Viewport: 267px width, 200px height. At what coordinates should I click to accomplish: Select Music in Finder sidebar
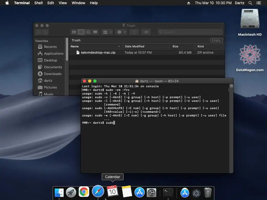click(x=49, y=94)
